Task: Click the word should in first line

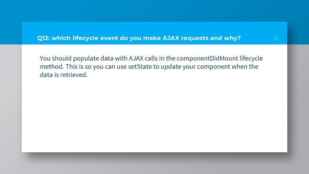Action: tap(62, 58)
